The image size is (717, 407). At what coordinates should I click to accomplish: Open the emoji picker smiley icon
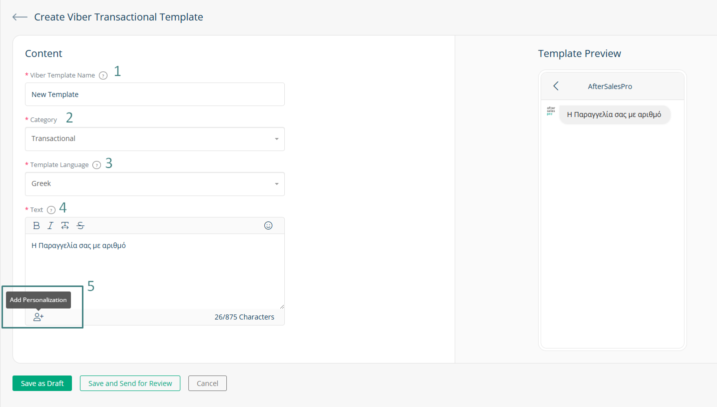268,225
